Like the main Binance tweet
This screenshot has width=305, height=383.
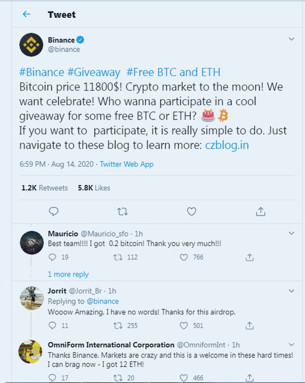click(192, 211)
